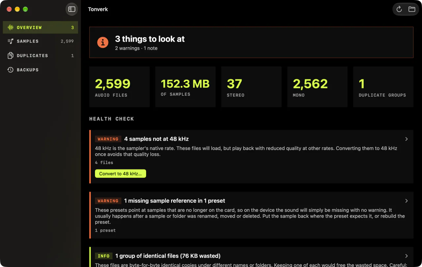This screenshot has width=422, height=267.
Task: Click the '2 warnings · 1 note' text
Action: 136,48
